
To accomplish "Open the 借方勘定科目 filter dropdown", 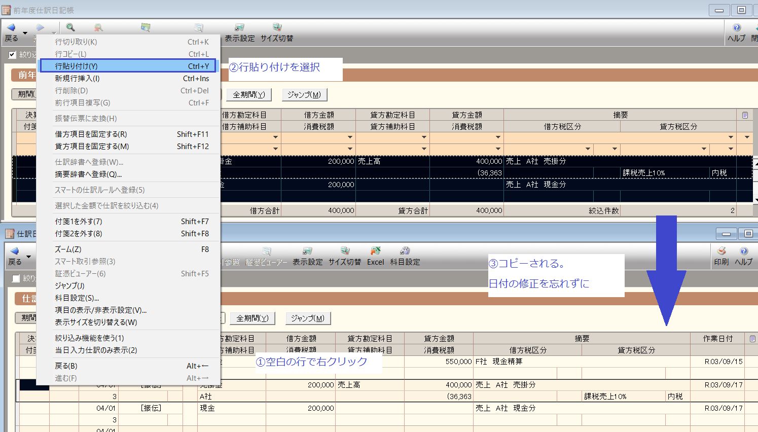I will tap(275, 137).
